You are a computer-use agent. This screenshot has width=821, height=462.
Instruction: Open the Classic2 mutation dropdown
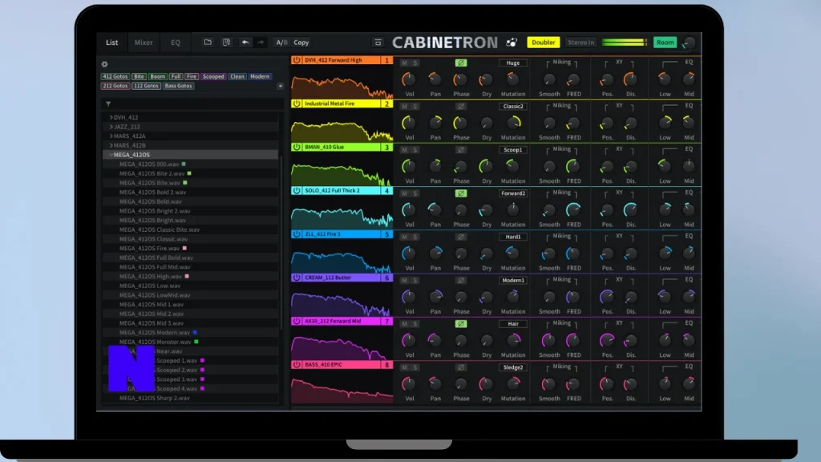point(512,107)
